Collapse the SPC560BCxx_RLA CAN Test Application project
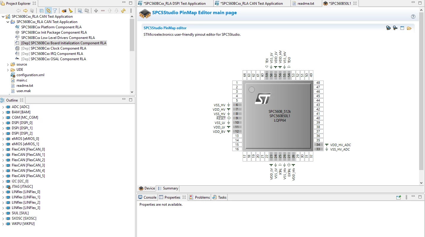 point(8,22)
